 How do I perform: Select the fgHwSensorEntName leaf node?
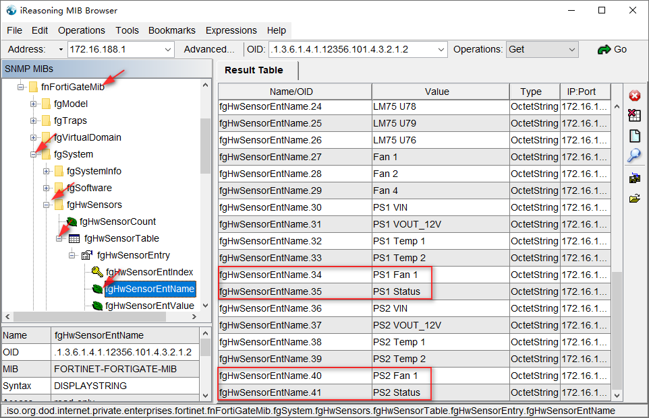(150, 289)
